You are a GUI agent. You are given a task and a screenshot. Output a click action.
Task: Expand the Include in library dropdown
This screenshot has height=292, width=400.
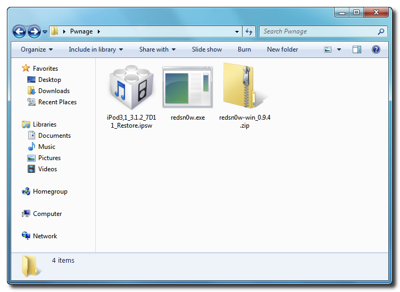click(x=96, y=49)
